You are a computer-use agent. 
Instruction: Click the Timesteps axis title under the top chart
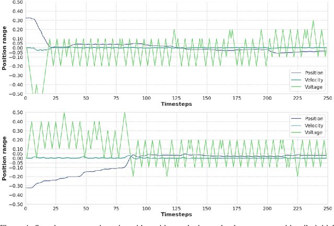(x=176, y=104)
